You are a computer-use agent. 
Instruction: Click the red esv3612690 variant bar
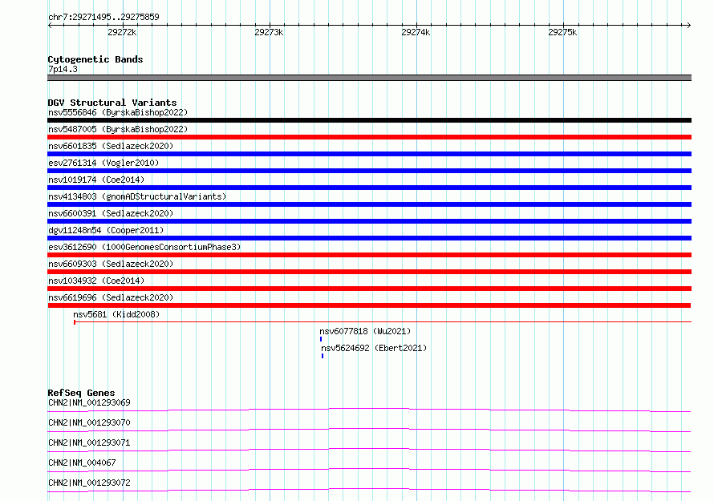369,255
